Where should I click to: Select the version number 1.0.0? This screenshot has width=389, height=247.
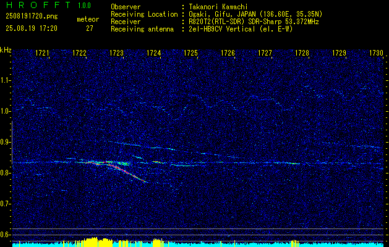(x=84, y=5)
